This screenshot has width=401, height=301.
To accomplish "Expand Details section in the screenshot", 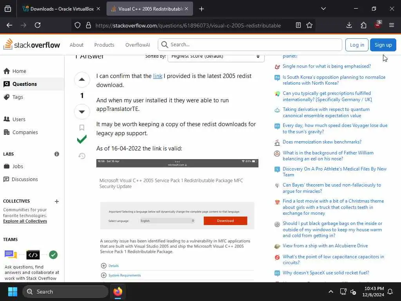I will 110,266.
